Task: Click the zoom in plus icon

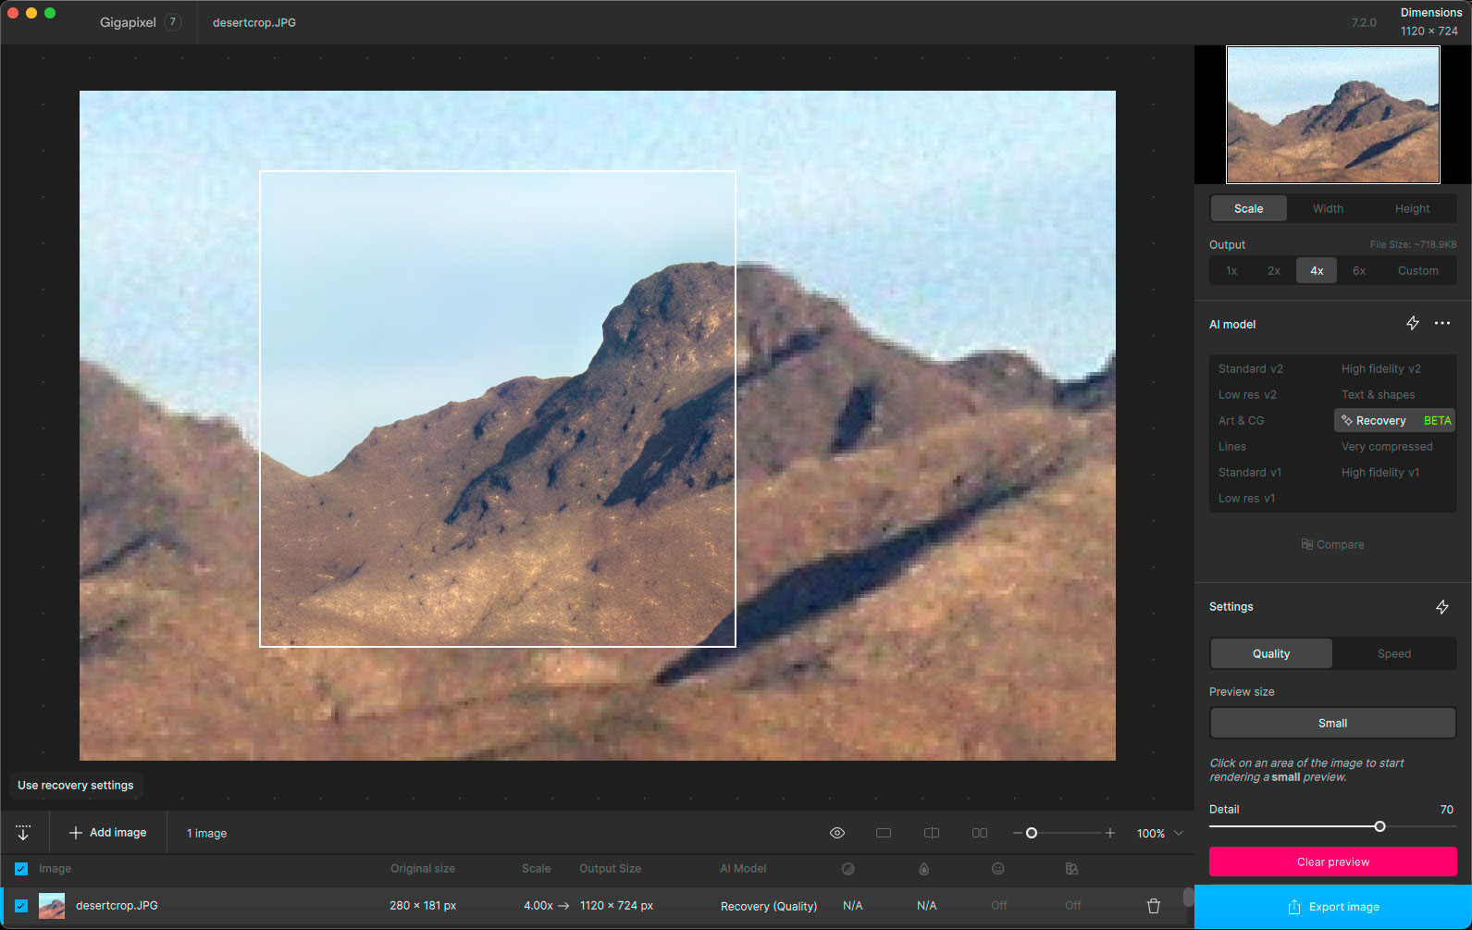Action: click(x=1110, y=833)
